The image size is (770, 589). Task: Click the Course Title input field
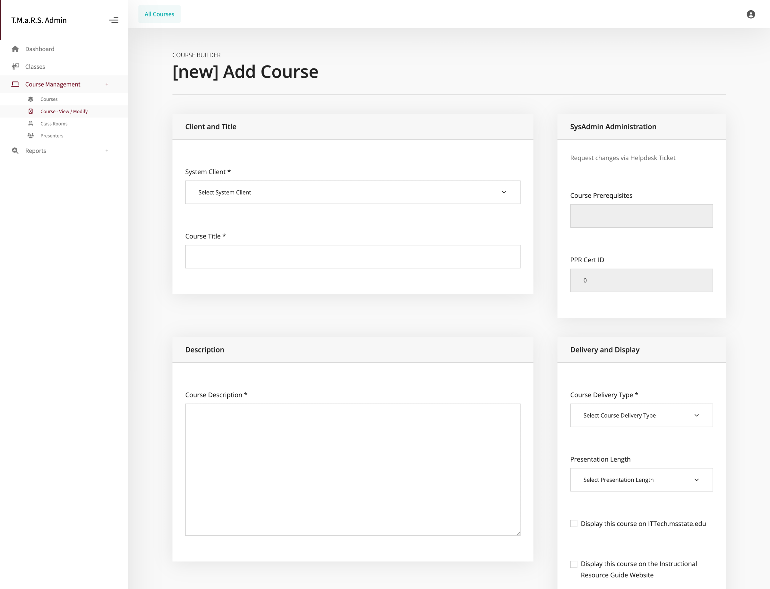click(x=353, y=256)
